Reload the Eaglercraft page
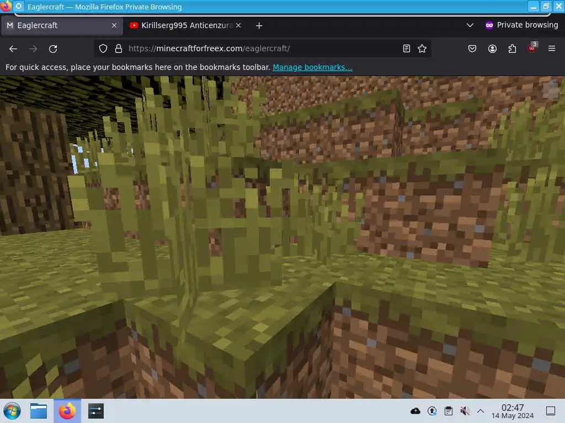Image resolution: width=565 pixels, height=423 pixels. (53, 48)
